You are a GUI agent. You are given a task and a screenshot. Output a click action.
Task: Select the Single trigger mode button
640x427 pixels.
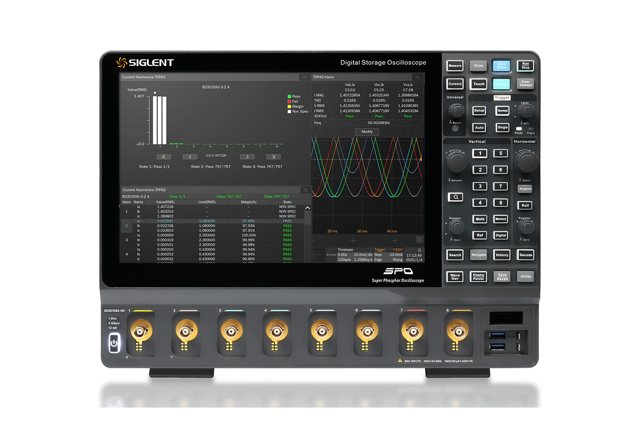coord(503,128)
